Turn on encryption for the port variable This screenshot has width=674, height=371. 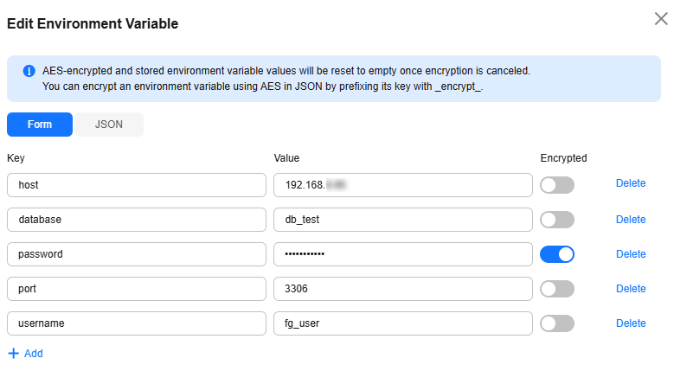[x=557, y=289]
